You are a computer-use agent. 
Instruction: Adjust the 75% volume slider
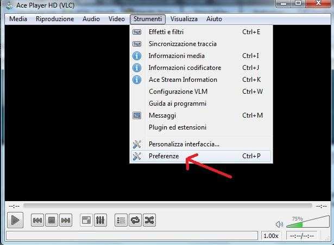pos(308,222)
